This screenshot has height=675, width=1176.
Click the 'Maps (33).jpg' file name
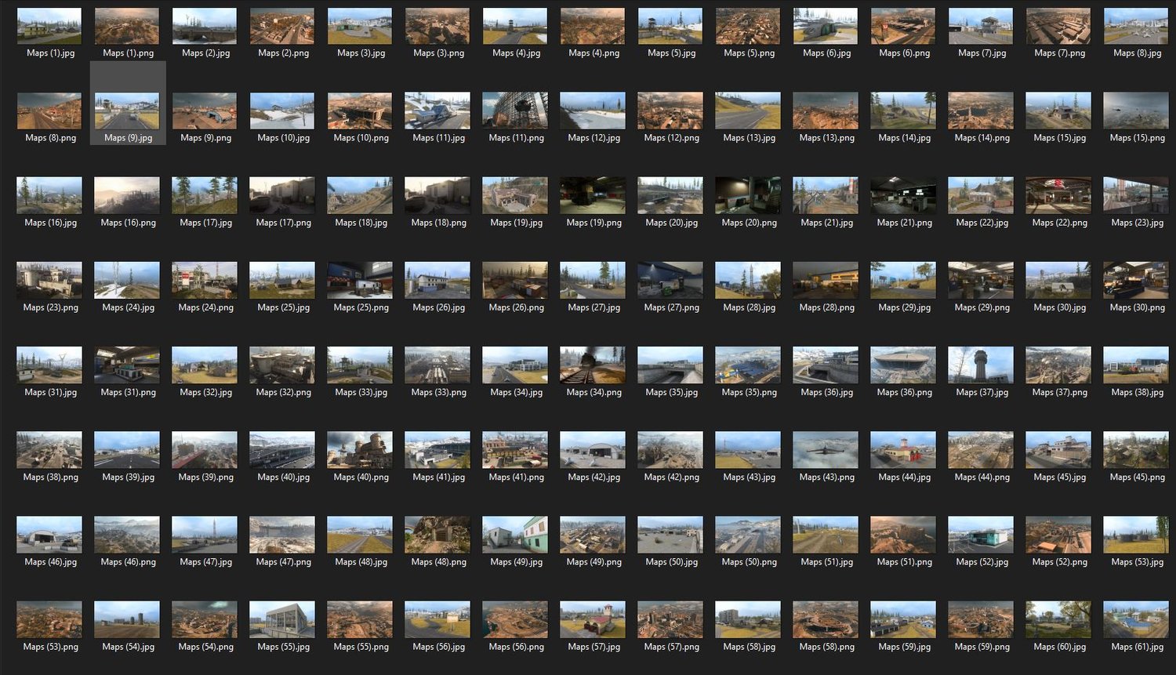click(361, 392)
